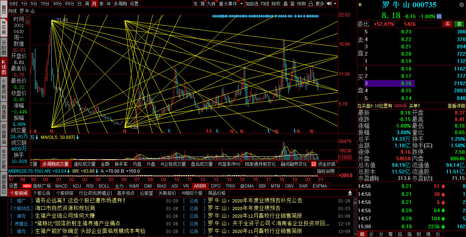Open the 诊 diagnosis bottom tab
The height and width of the screenshot is (237, 466).
(371, 234)
